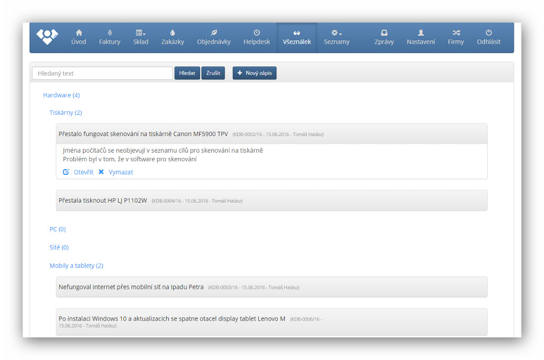Open the Objednávky section
Screen dimensions: 544x360
point(214,37)
